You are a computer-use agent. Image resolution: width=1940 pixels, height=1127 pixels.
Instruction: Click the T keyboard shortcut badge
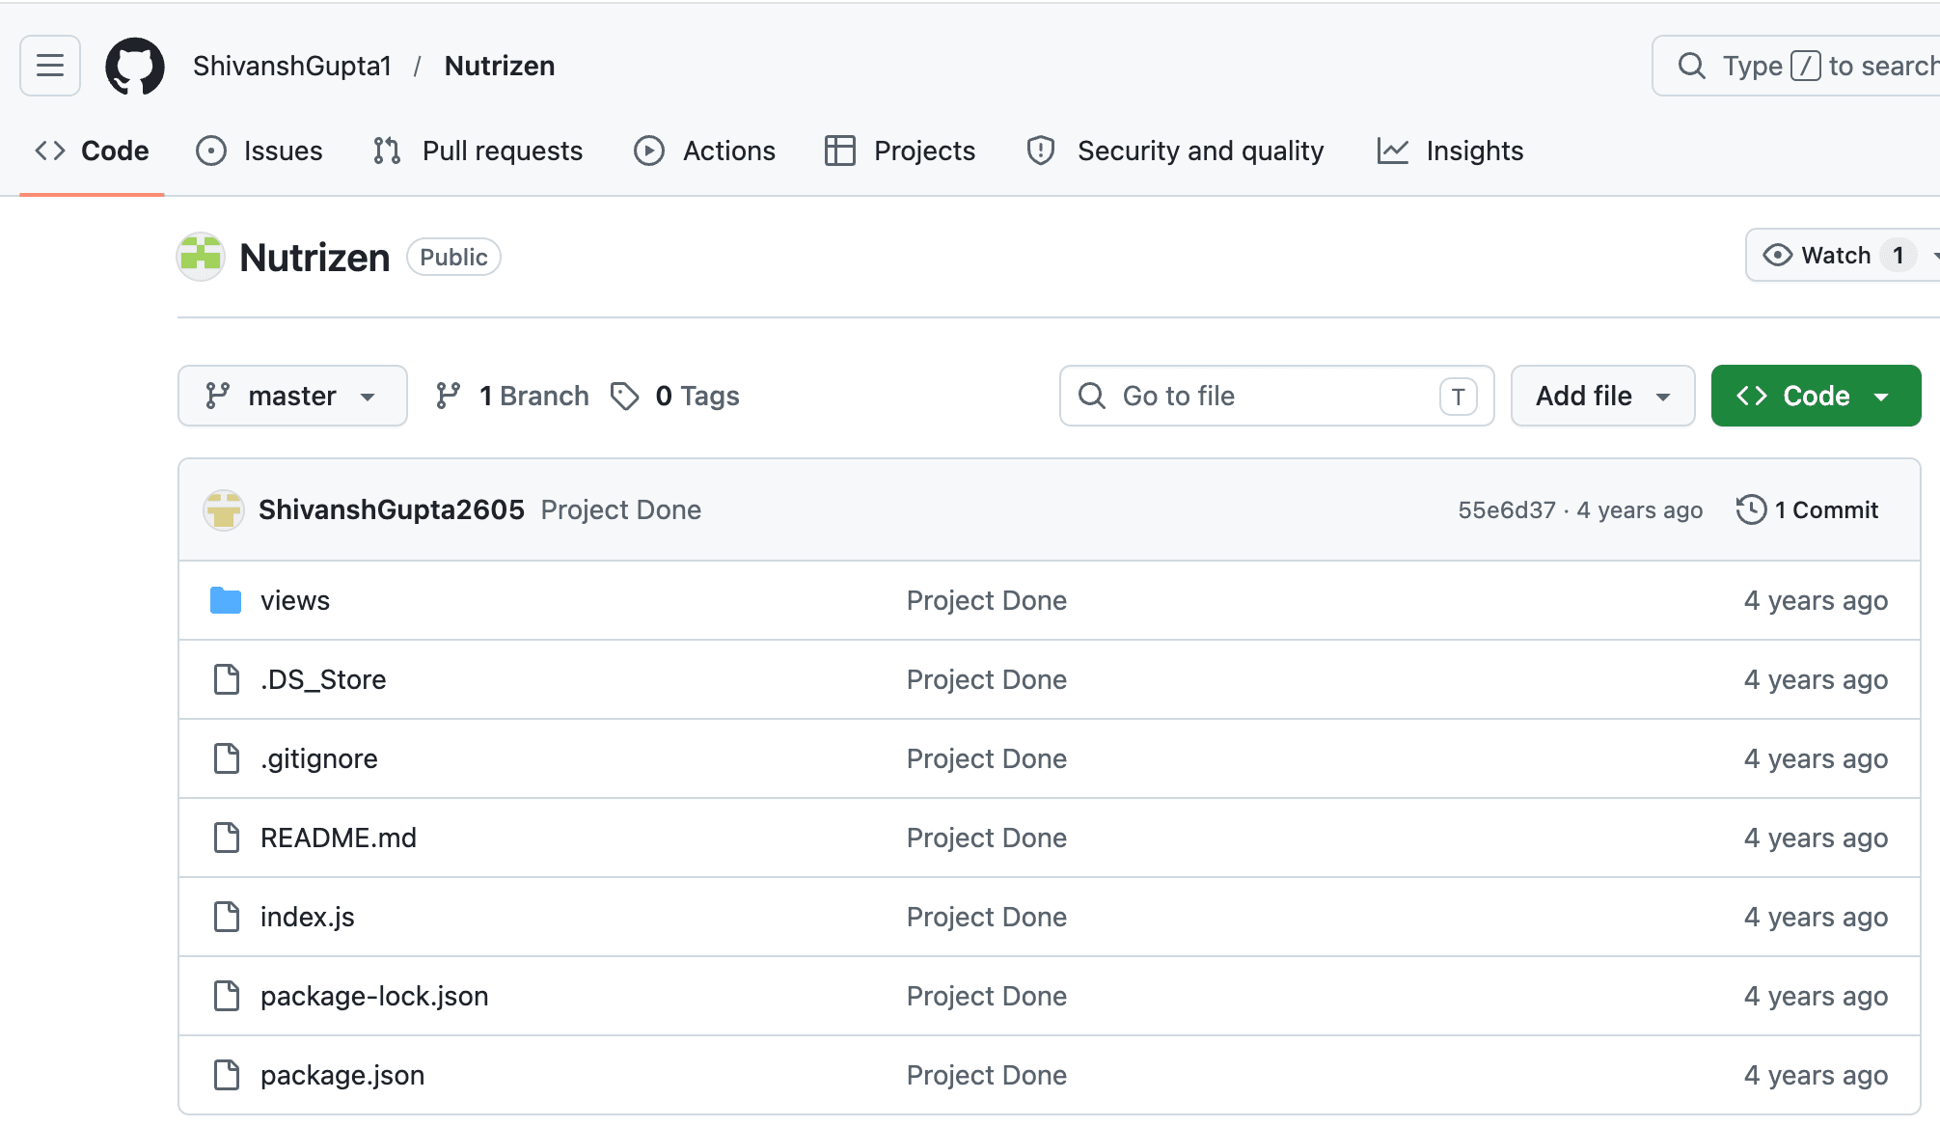(1459, 397)
